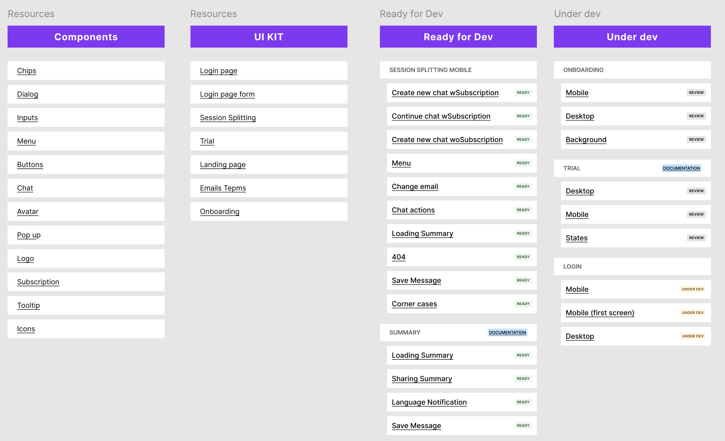Click the purple Under dev header
This screenshot has width=725, height=441.
632,37
